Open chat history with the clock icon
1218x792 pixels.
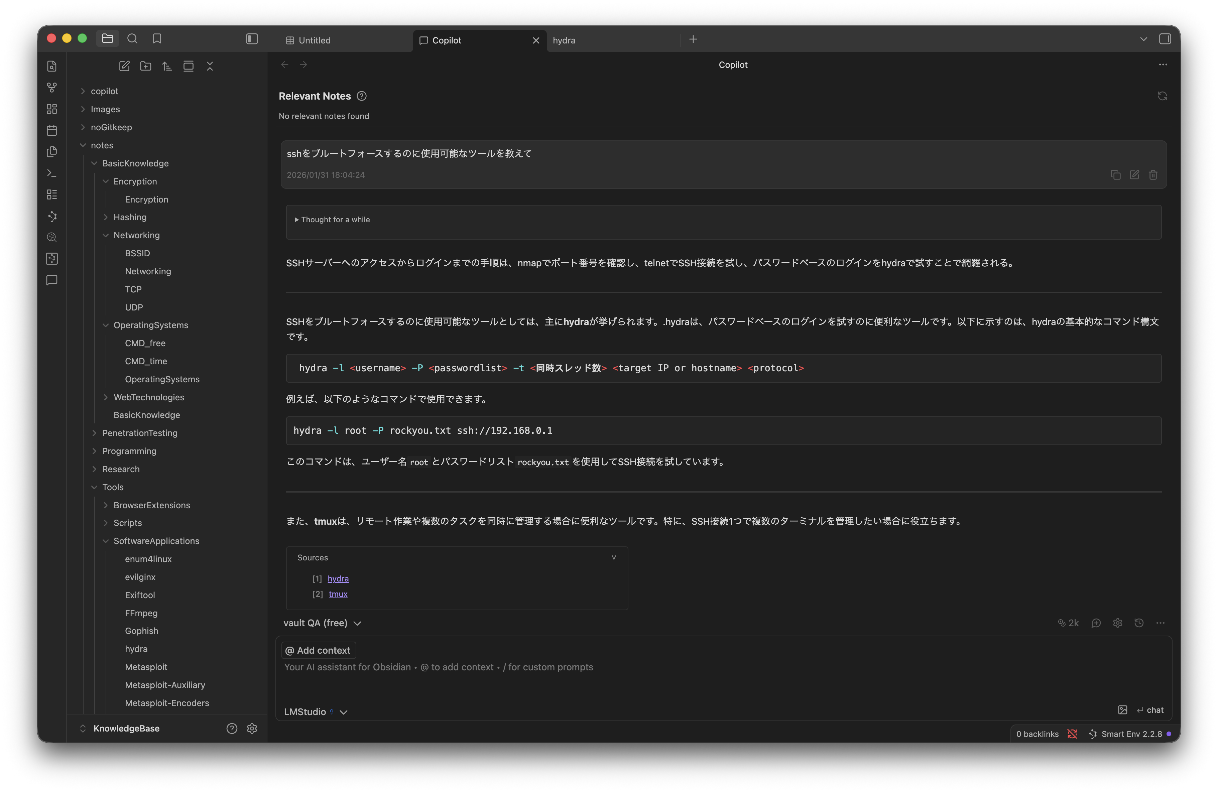pyautogui.click(x=1139, y=623)
